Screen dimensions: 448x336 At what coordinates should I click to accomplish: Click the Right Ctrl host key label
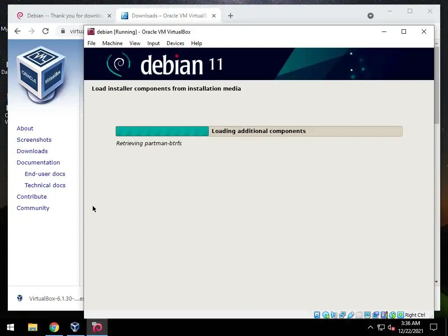click(x=415, y=315)
